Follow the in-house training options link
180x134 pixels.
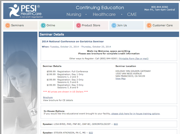[x=136, y=114]
